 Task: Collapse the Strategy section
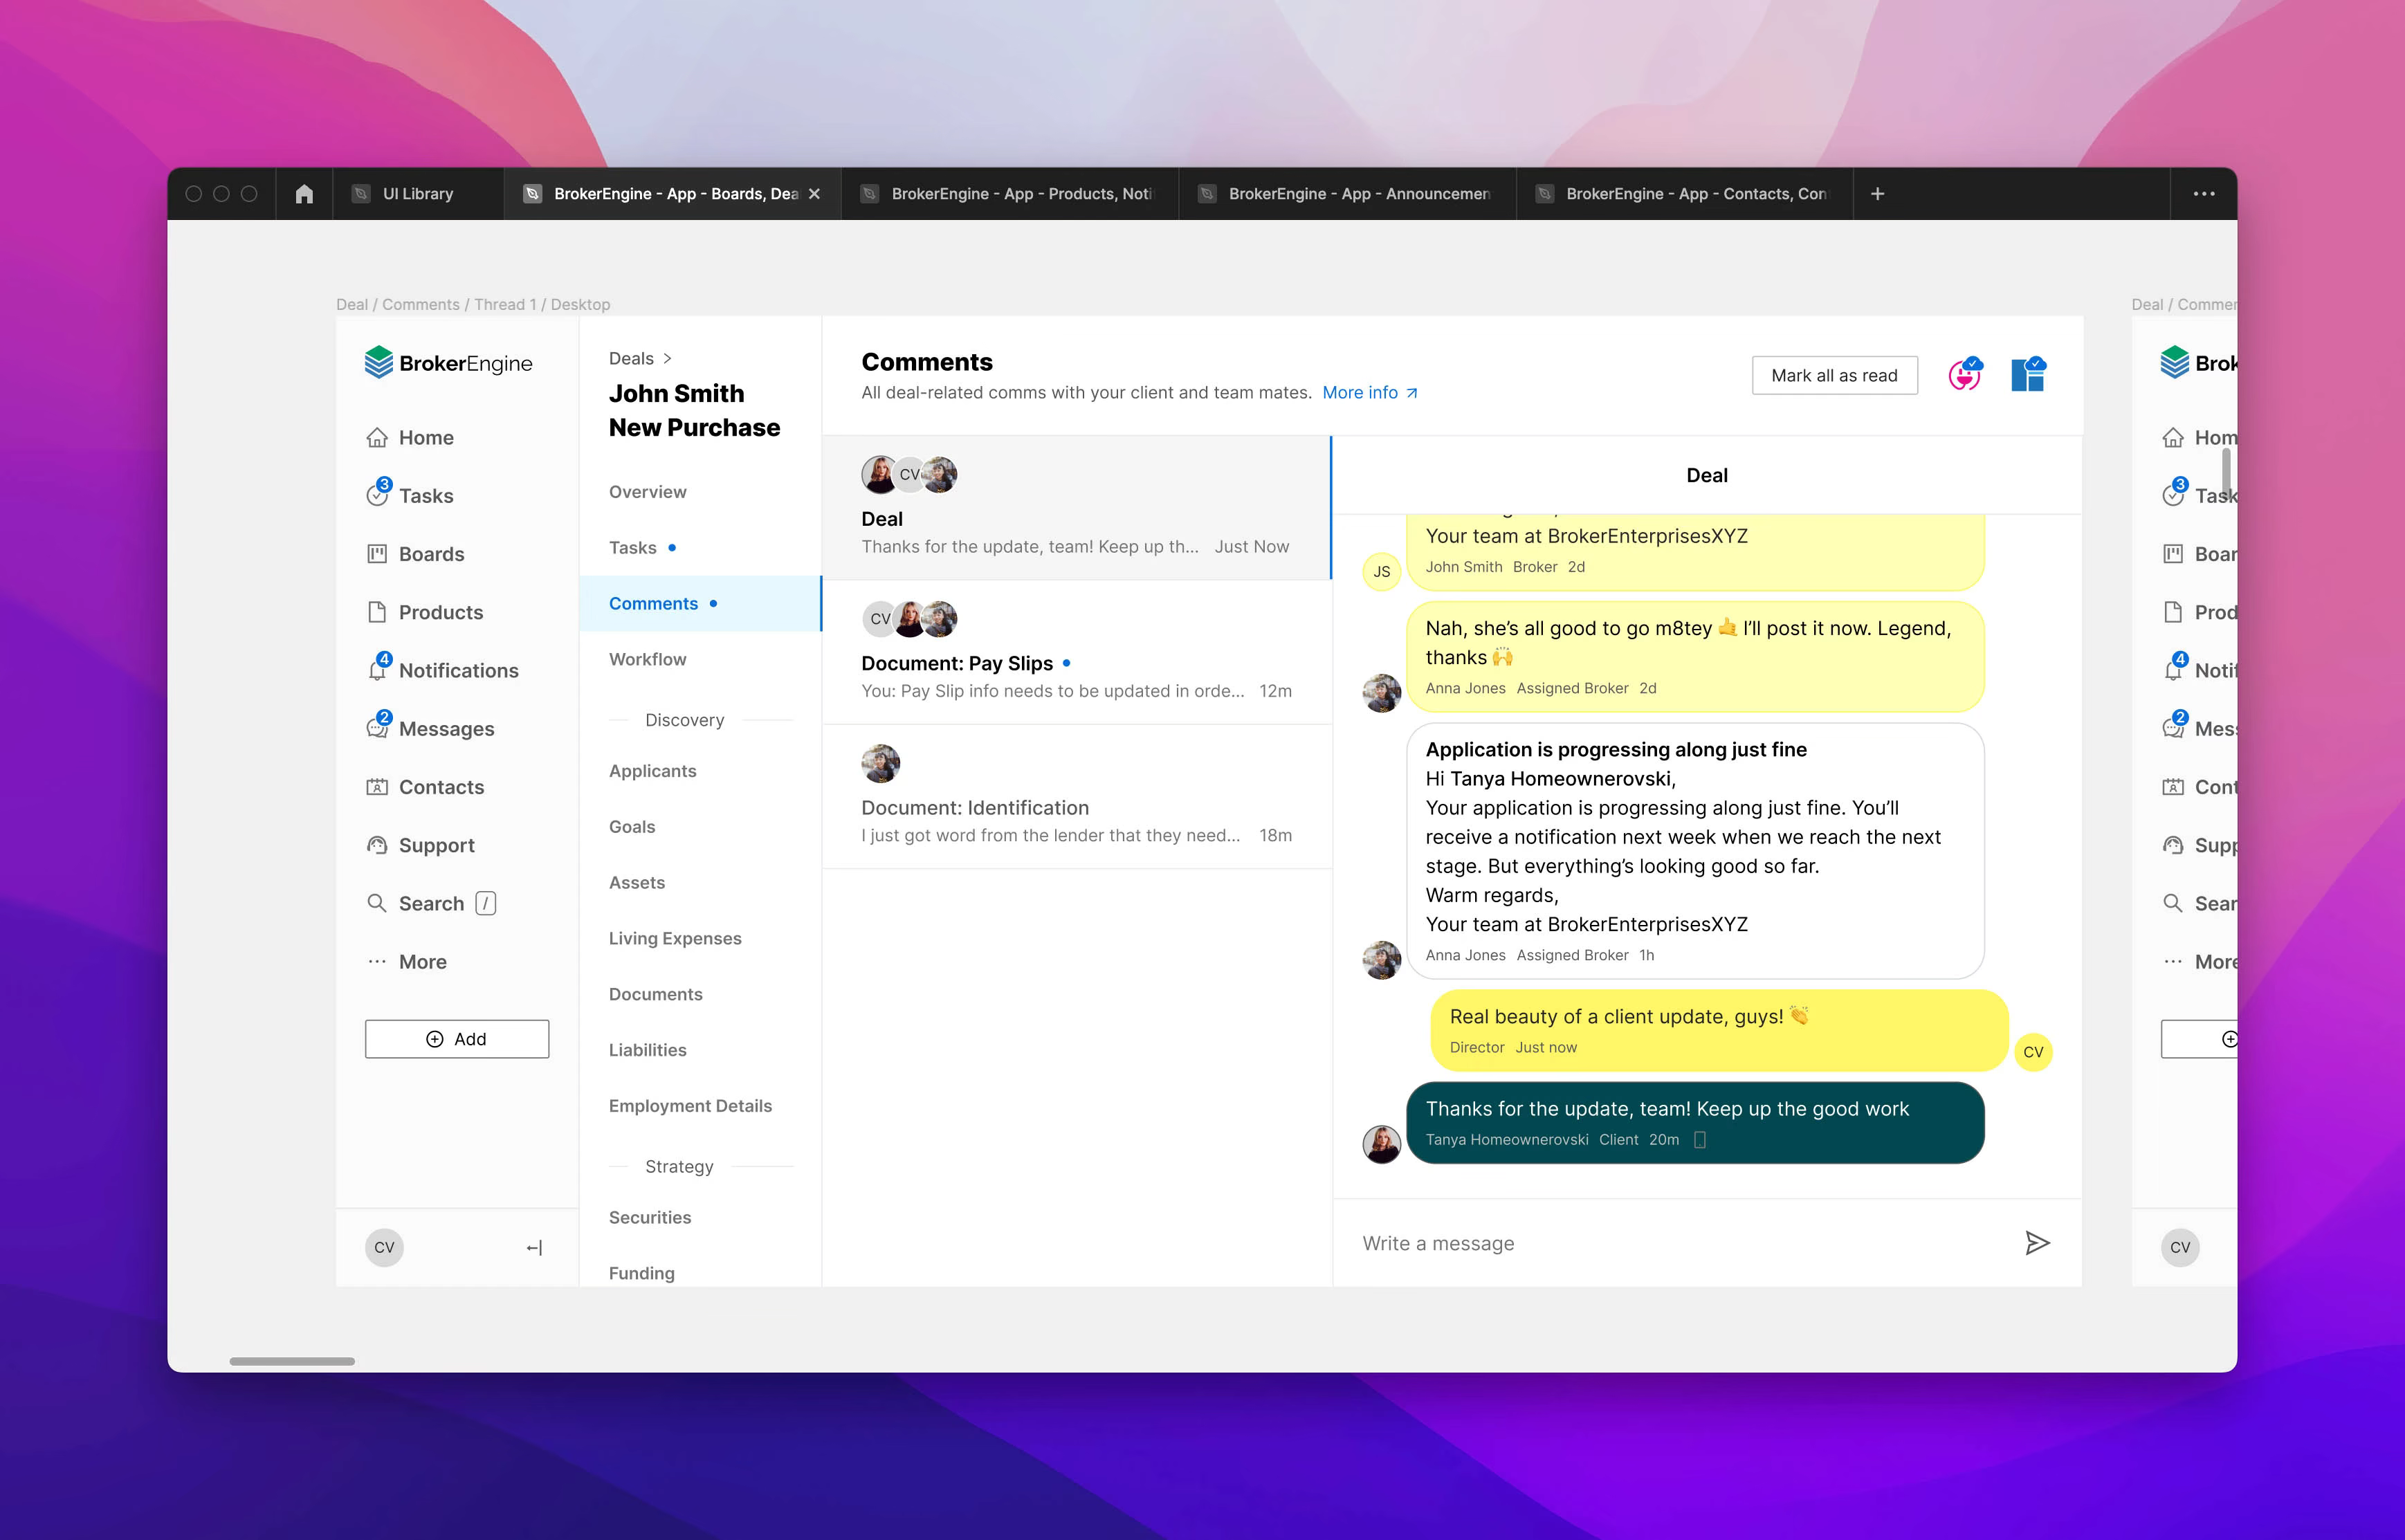point(679,1166)
